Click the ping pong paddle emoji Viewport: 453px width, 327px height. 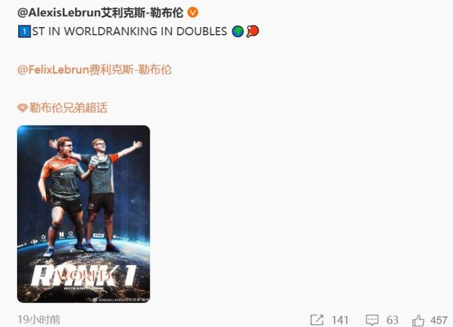(x=253, y=32)
